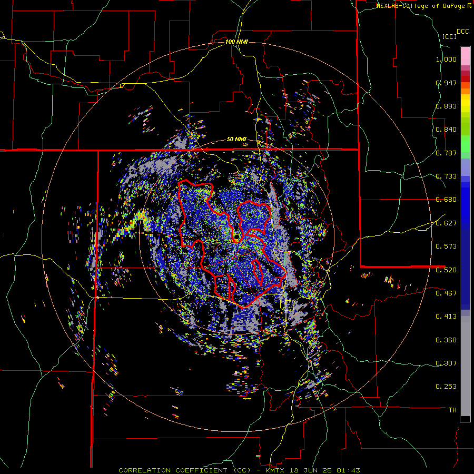474x474 pixels.
Task: Select the 1.000 value on the scale
Action: pos(446,59)
